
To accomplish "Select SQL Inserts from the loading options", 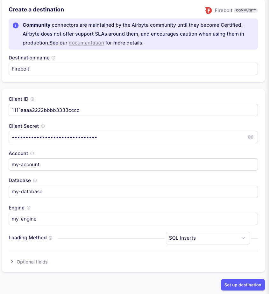I will [208, 238].
